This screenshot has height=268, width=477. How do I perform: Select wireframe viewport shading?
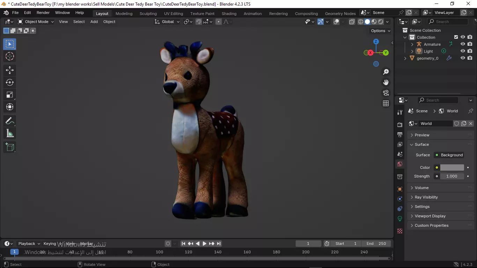click(x=361, y=22)
